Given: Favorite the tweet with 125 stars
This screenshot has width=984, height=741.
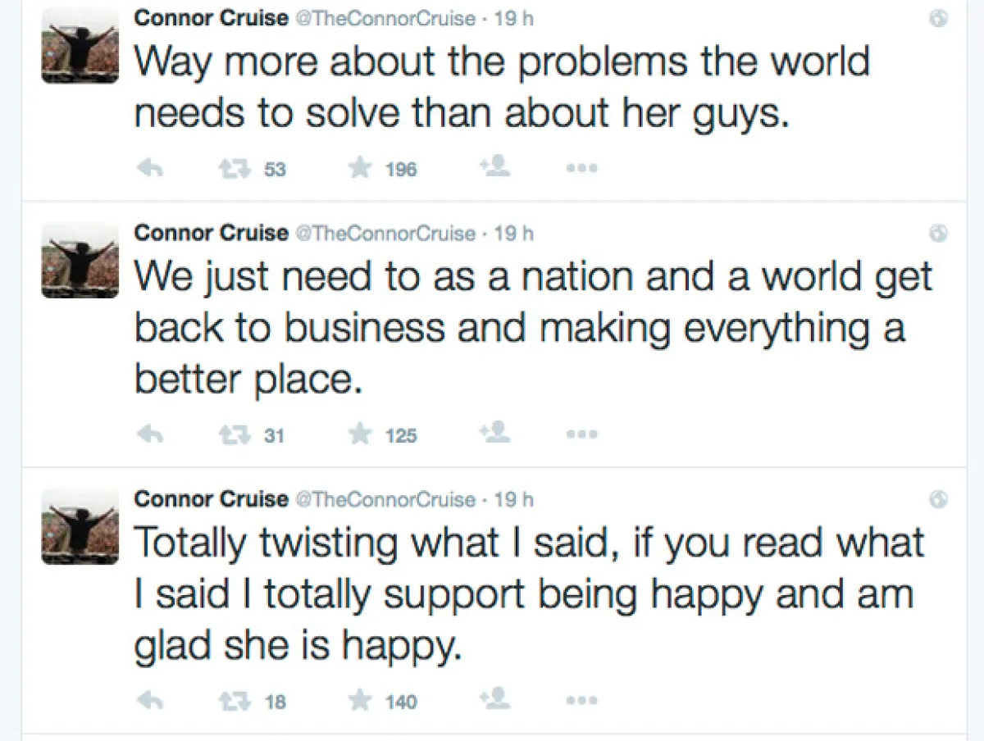Looking at the screenshot, I should pyautogui.click(x=360, y=434).
